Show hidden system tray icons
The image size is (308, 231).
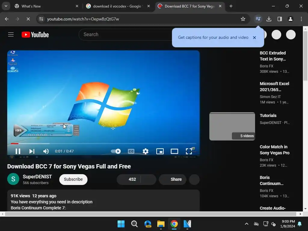point(247,224)
